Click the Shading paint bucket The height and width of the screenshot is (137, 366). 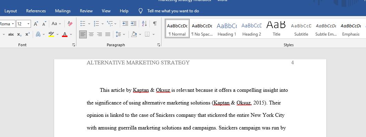pyautogui.click(x=134, y=34)
